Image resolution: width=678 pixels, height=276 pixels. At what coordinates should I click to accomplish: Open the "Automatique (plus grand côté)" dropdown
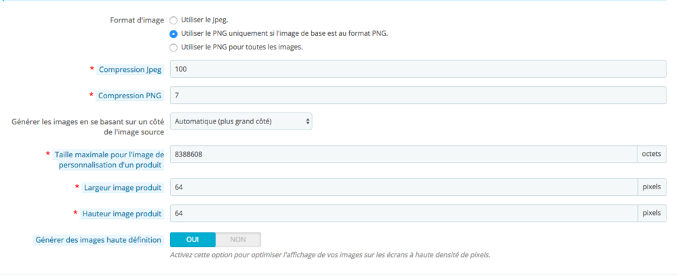pyautogui.click(x=241, y=121)
